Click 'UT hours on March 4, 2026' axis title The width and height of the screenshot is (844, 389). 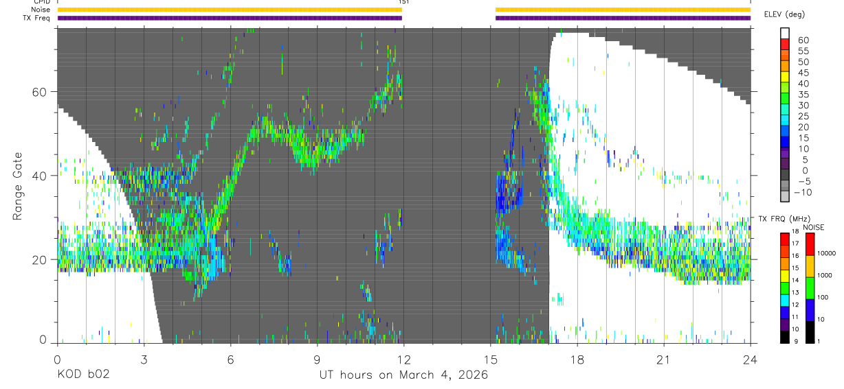(x=403, y=375)
